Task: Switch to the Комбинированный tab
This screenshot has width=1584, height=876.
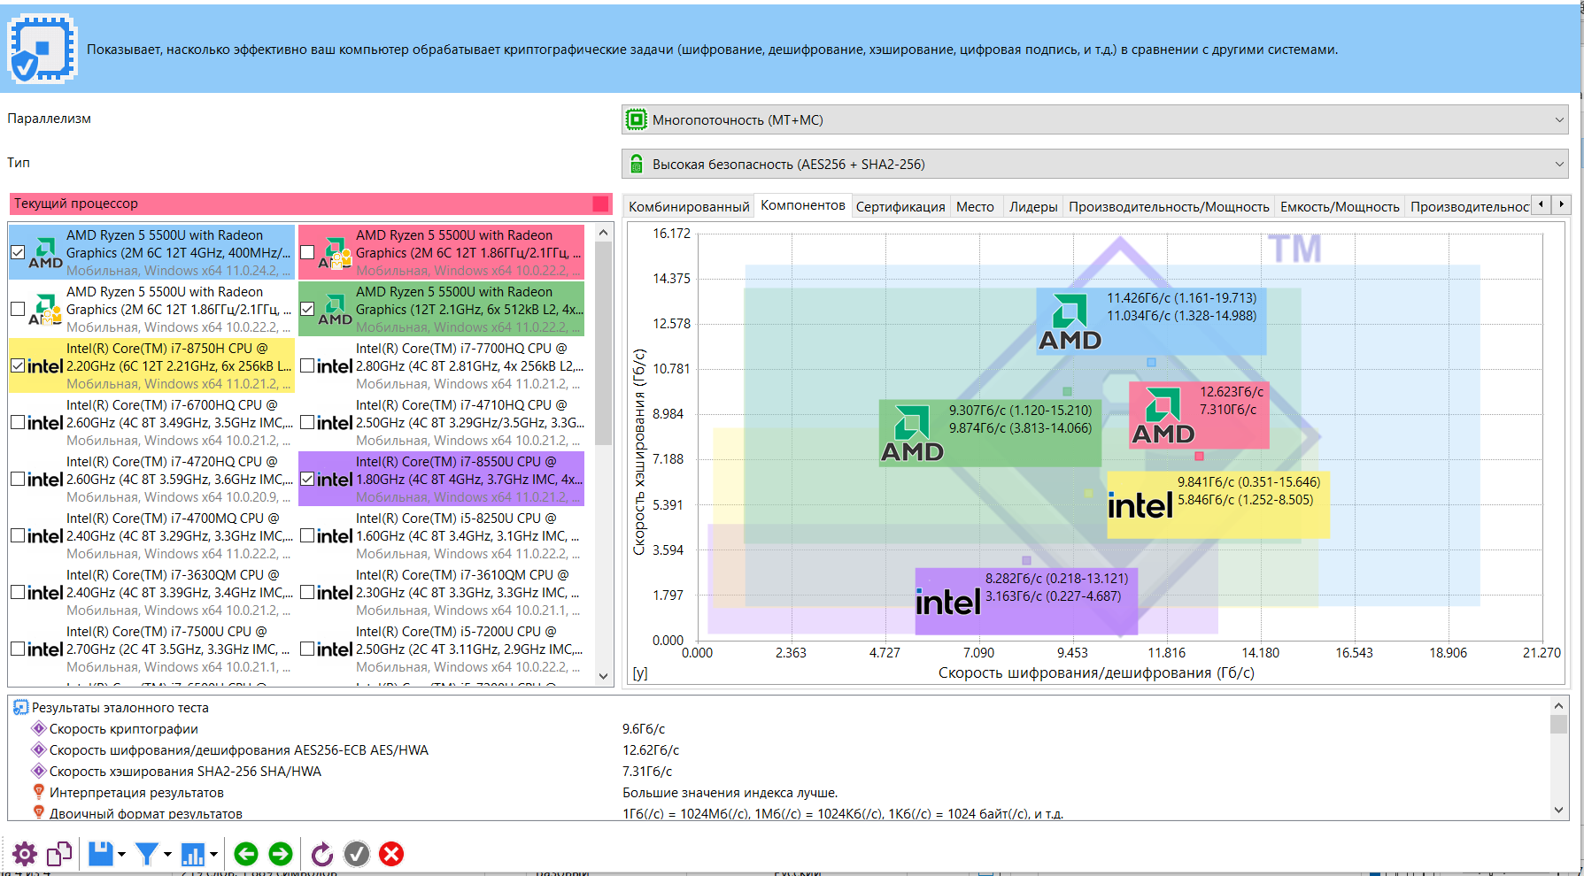Action: [689, 206]
